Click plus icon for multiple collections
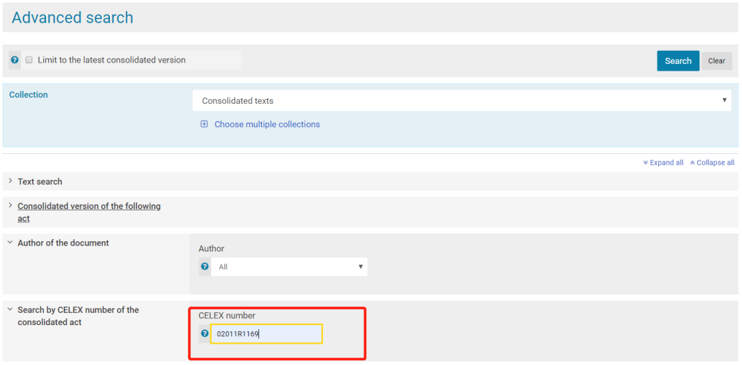The width and height of the screenshot is (742, 365). [x=204, y=124]
